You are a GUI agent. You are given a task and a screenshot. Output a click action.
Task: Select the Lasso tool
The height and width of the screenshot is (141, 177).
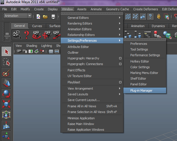pos(6,62)
